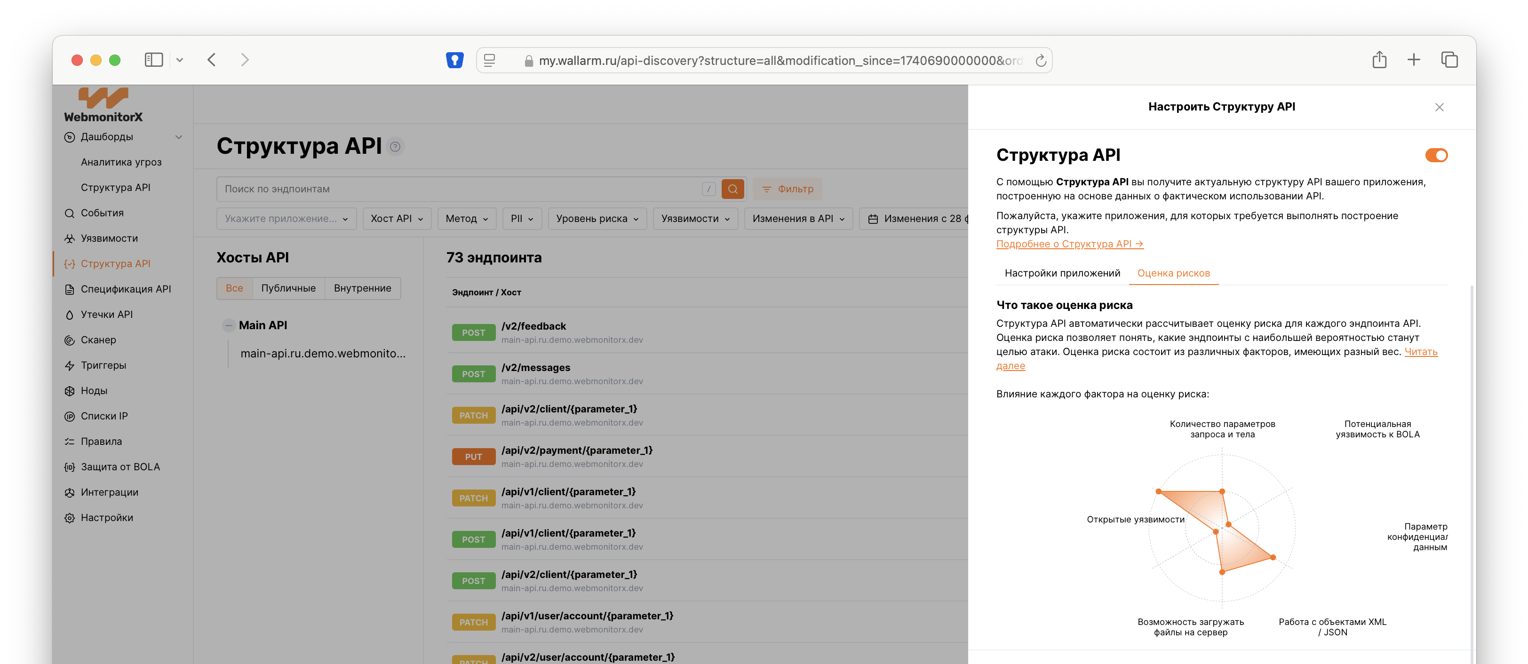Open the Метод dropdown filter
Screen dimensions: 1528x664
466,218
